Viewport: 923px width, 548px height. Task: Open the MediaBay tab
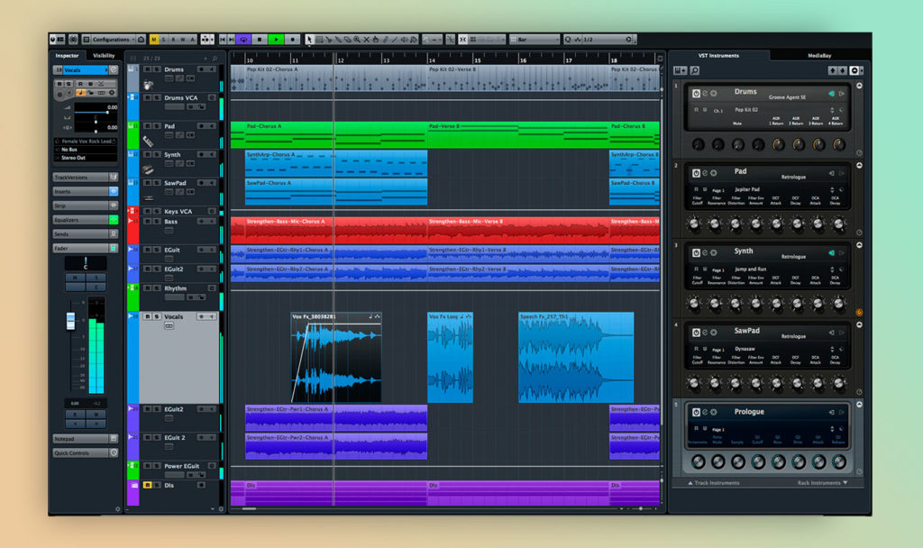coord(818,55)
